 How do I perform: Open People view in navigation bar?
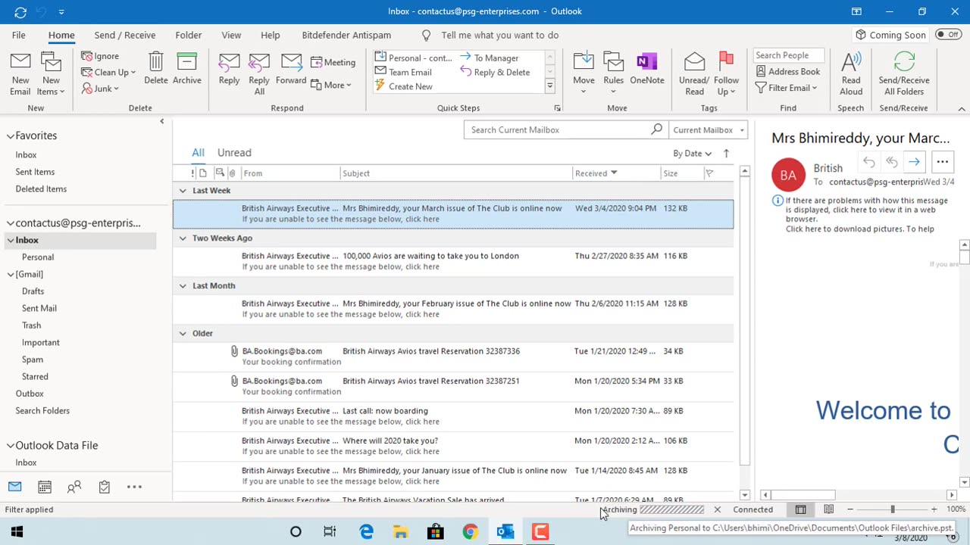point(74,487)
